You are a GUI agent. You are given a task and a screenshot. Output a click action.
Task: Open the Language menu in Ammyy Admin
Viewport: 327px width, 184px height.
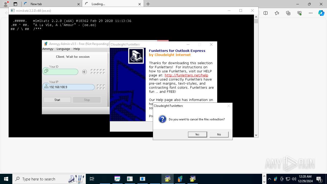(63, 49)
